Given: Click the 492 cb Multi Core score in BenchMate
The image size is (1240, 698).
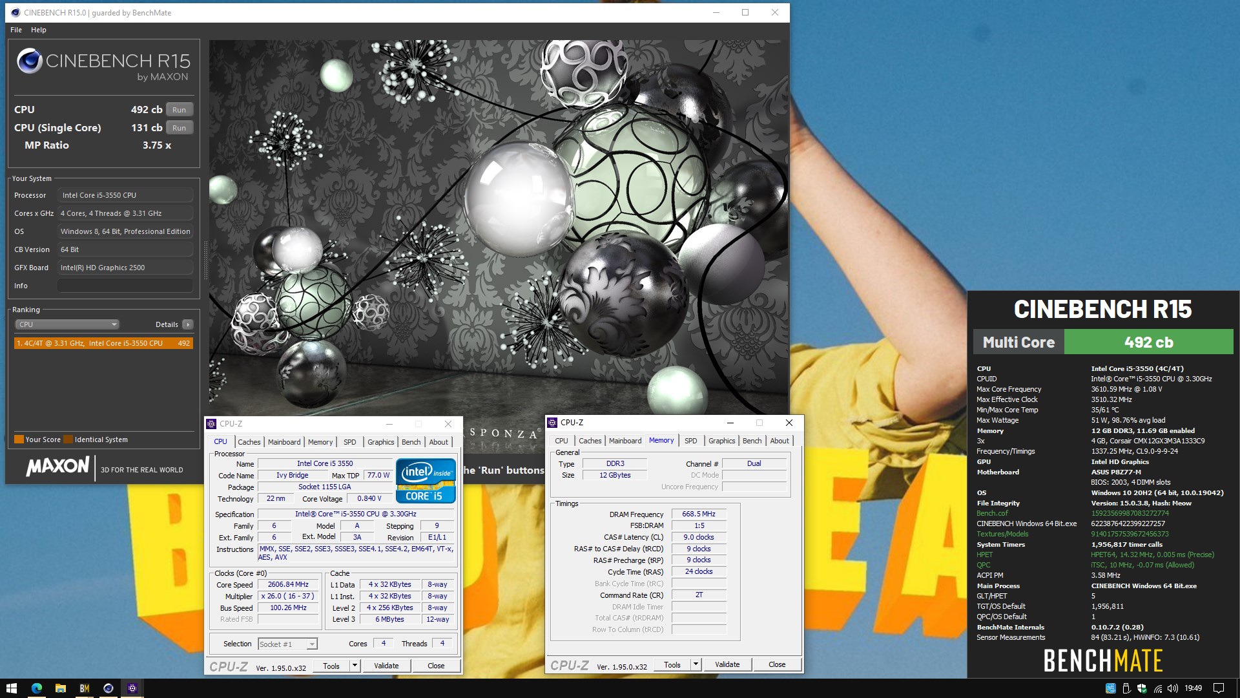Looking at the screenshot, I should click(1148, 342).
